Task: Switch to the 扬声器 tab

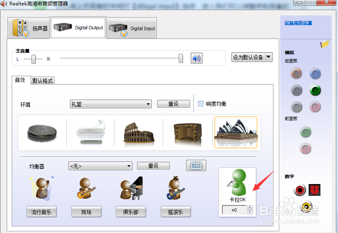Action: coord(29,28)
